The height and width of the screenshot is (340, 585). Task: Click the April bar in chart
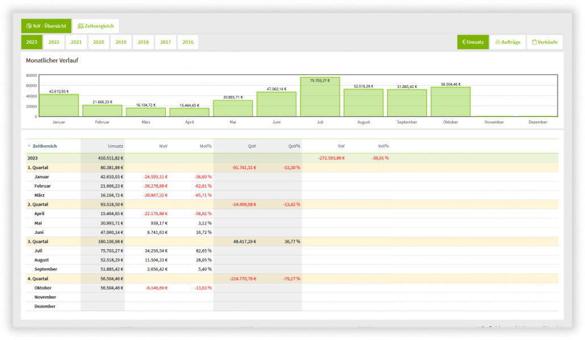pos(190,112)
